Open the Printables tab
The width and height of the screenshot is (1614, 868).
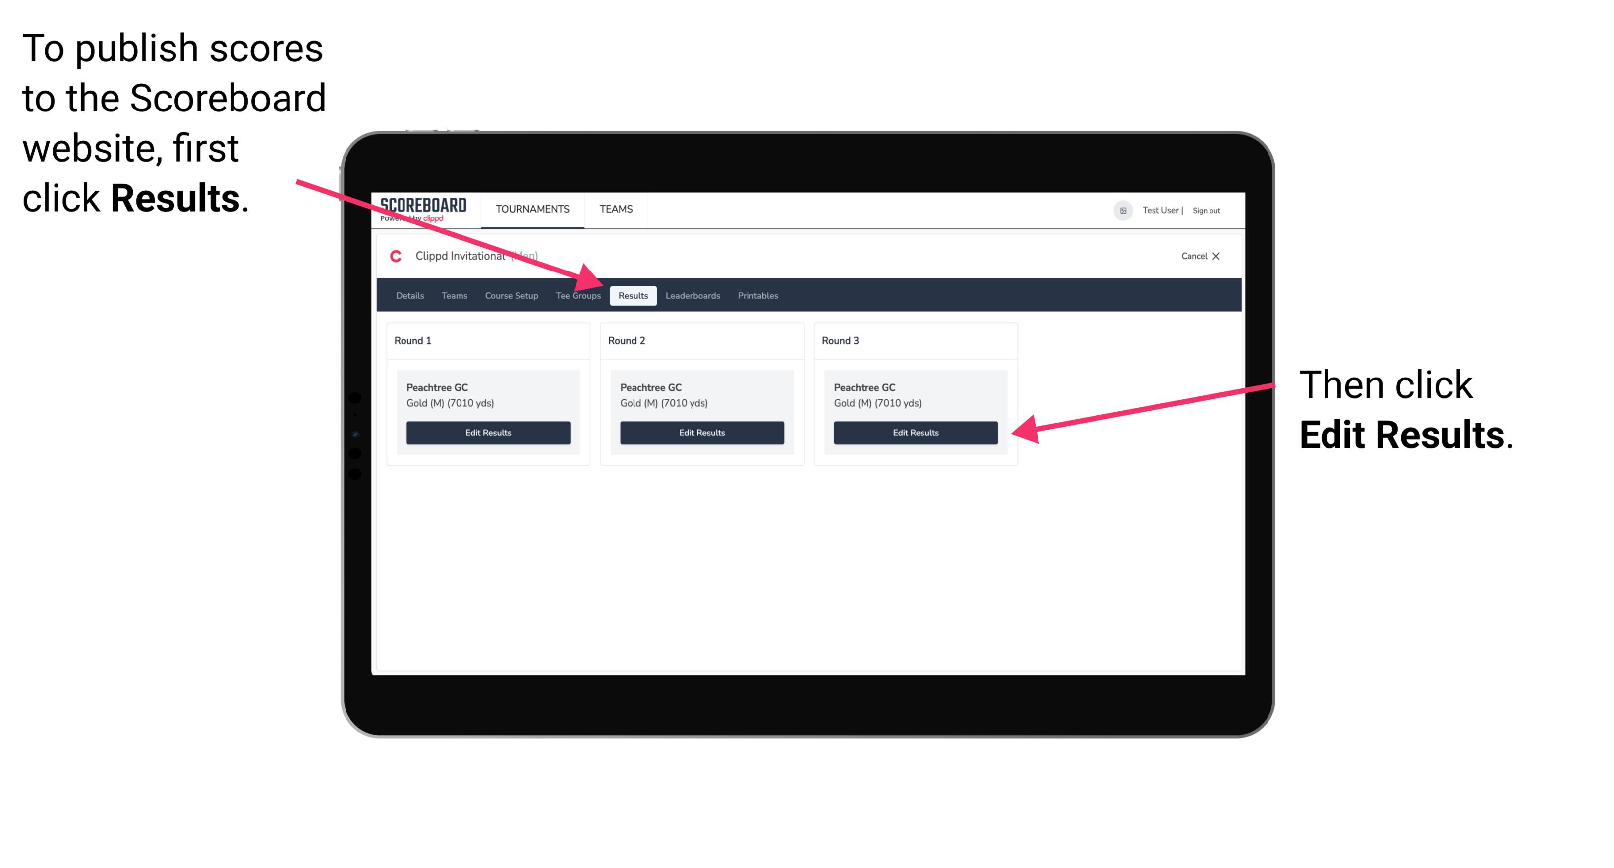coord(757,295)
